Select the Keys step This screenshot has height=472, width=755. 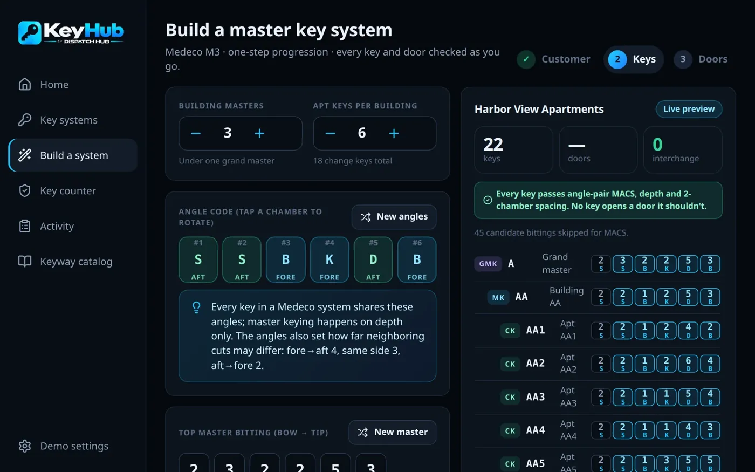click(x=633, y=59)
